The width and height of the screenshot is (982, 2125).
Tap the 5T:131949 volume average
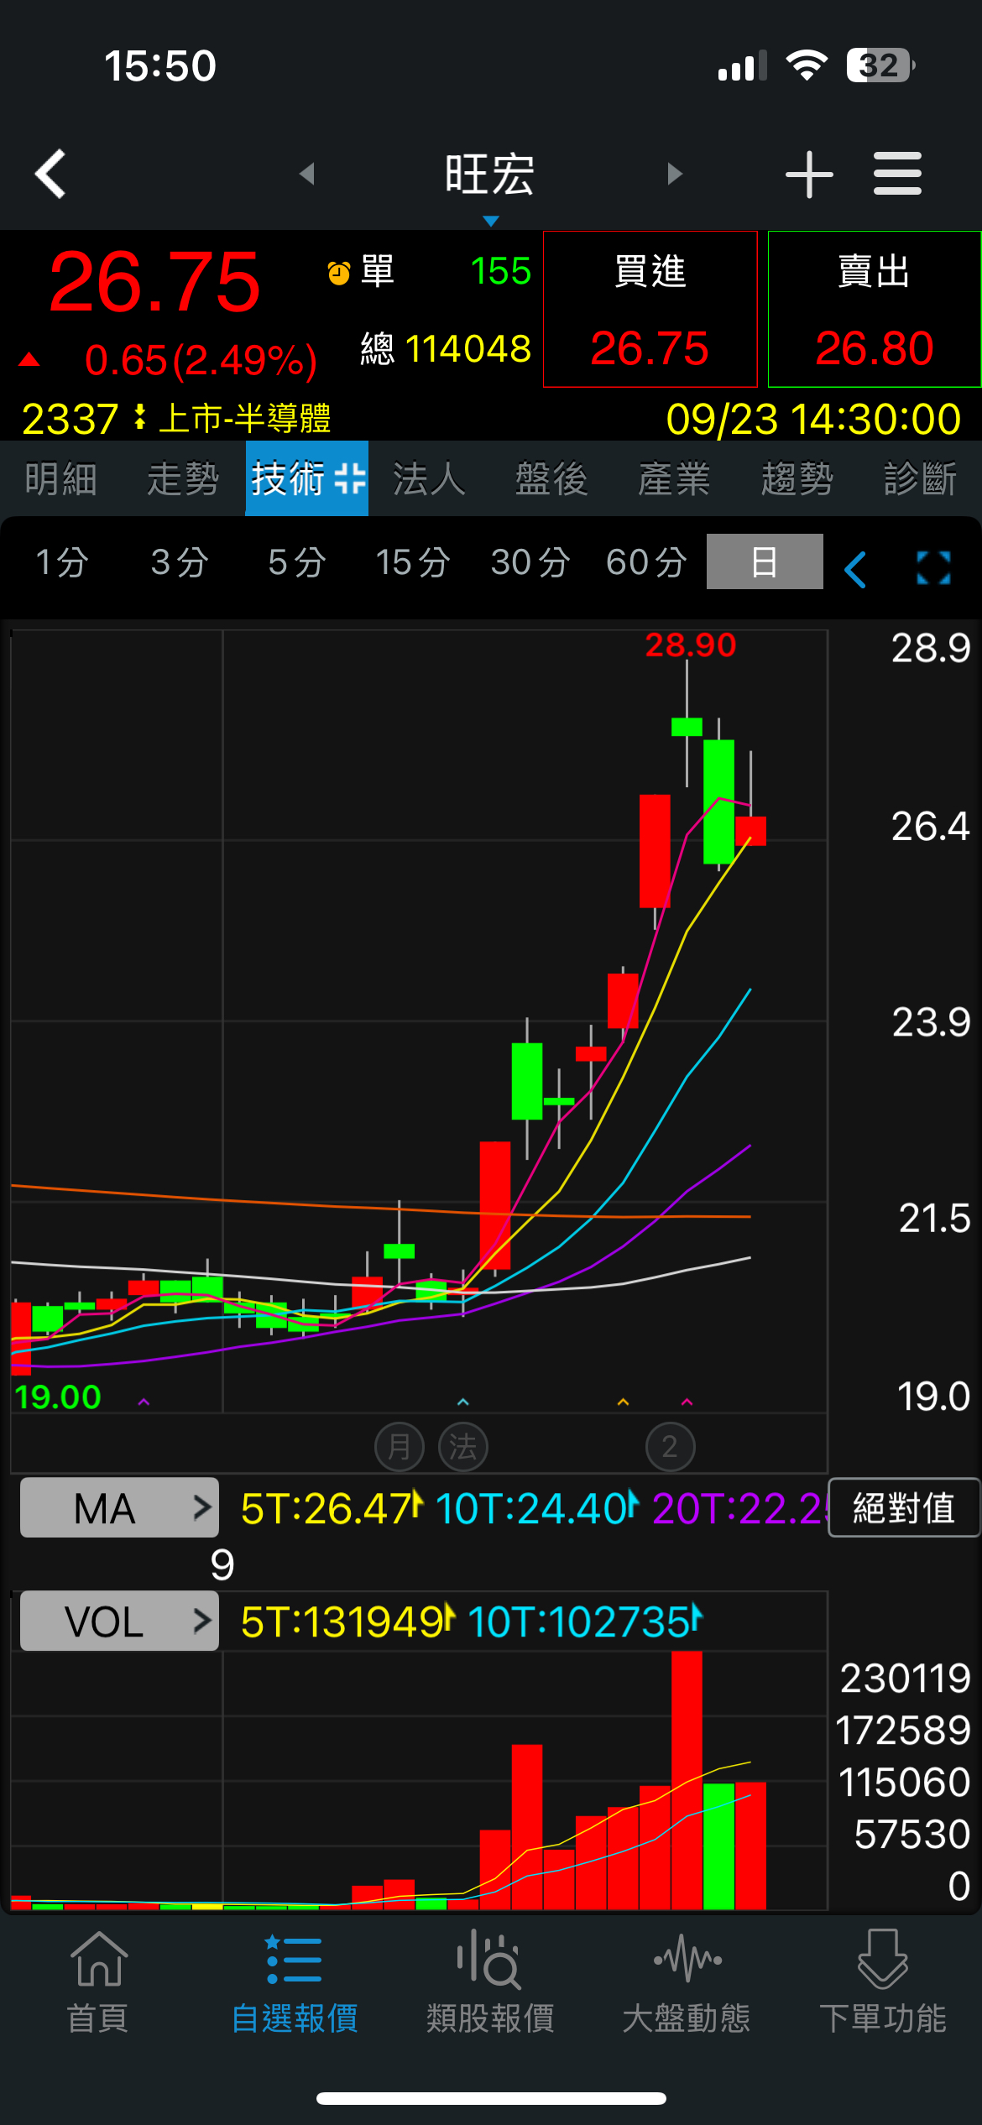342,1621
